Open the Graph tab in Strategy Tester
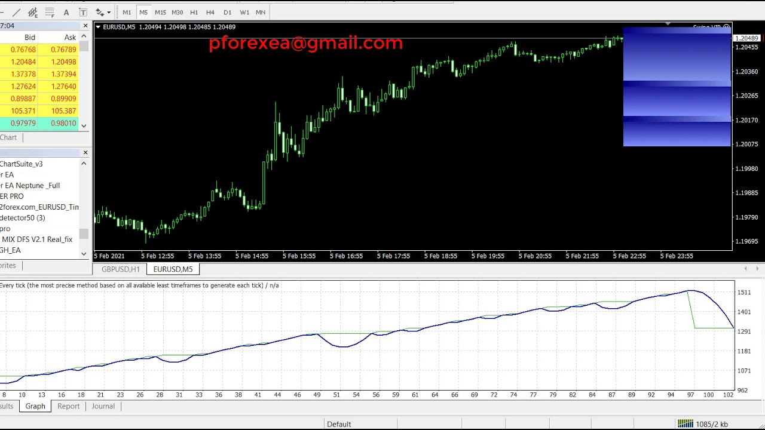The image size is (765, 430). tap(35, 406)
